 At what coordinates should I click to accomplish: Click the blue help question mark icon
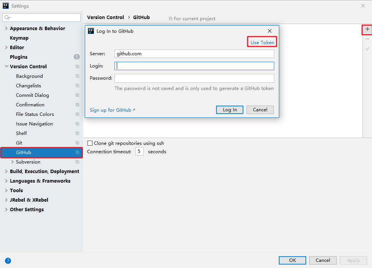(8, 261)
